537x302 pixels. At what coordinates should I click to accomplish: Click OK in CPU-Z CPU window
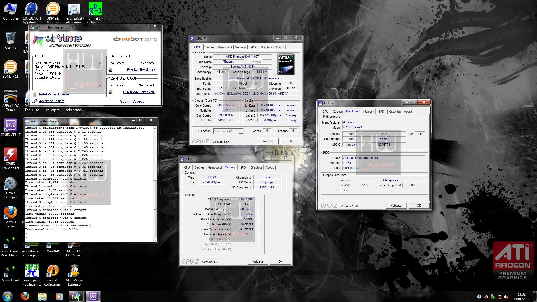290,141
